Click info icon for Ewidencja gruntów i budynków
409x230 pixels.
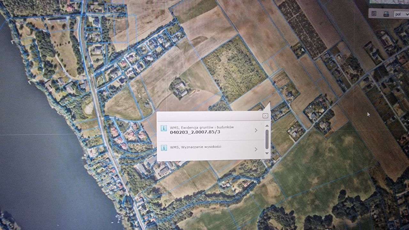(x=164, y=128)
